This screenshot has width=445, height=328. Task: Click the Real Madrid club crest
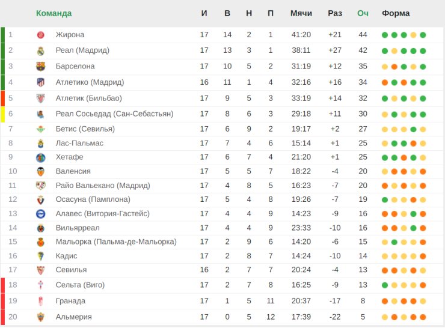tap(41, 50)
